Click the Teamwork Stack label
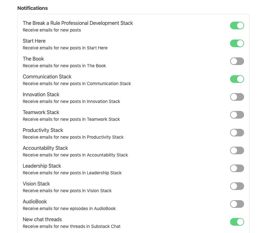This screenshot has height=233, width=261. (x=41, y=113)
